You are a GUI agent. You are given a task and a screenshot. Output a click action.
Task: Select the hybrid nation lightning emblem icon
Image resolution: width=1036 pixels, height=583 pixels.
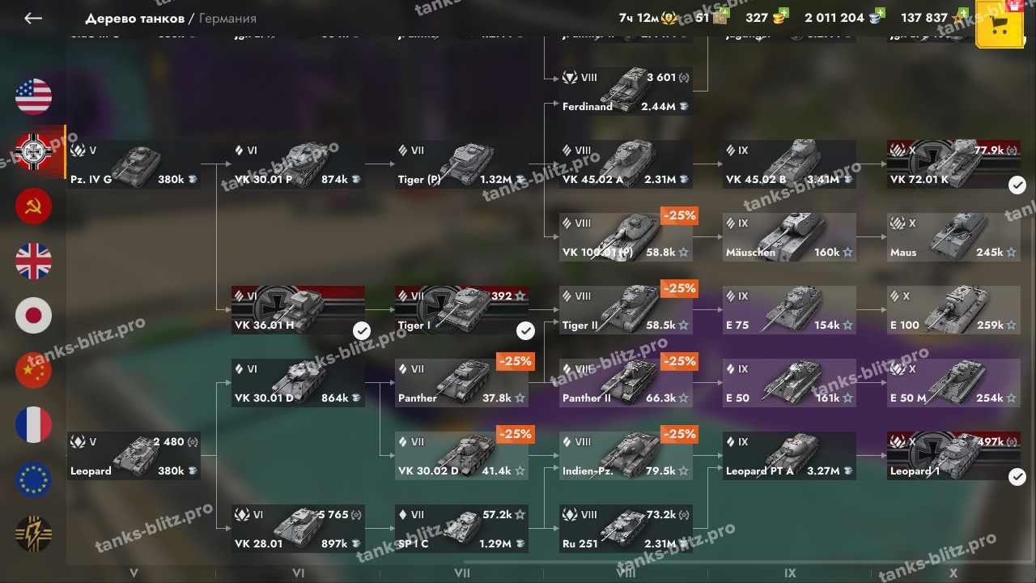pyautogui.click(x=33, y=534)
